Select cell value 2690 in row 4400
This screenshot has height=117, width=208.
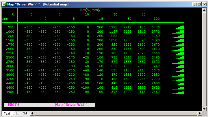pos(156,83)
